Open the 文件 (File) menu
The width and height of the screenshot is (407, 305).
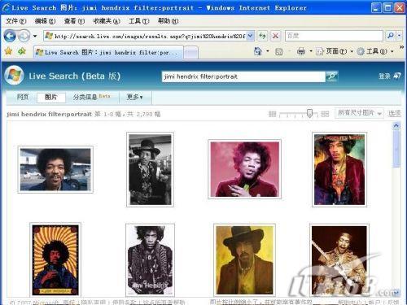(16, 21)
